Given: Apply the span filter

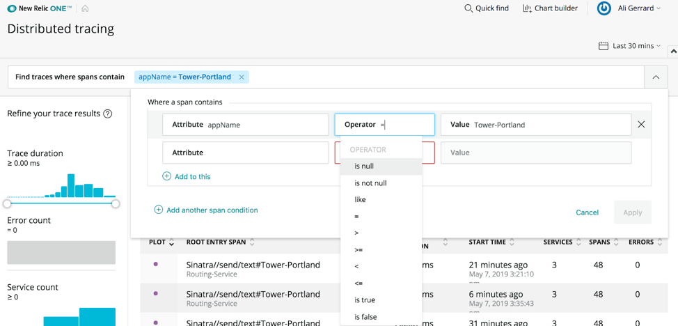Looking at the screenshot, I should [633, 212].
